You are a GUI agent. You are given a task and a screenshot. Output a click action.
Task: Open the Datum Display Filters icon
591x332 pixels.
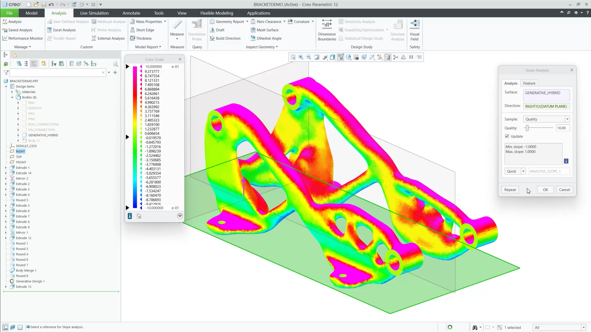[380, 57]
